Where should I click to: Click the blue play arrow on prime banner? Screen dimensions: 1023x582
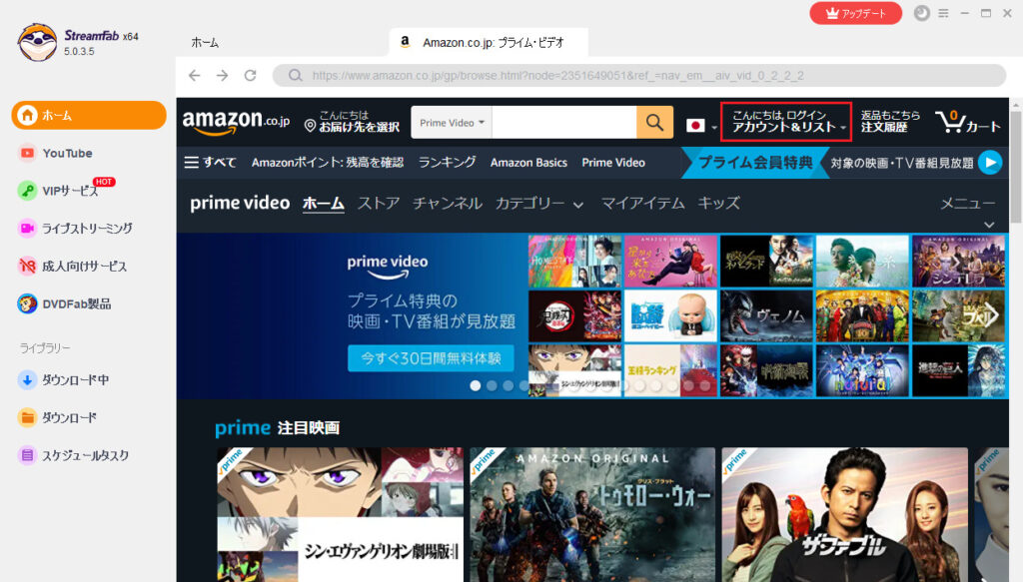pyautogui.click(x=990, y=163)
